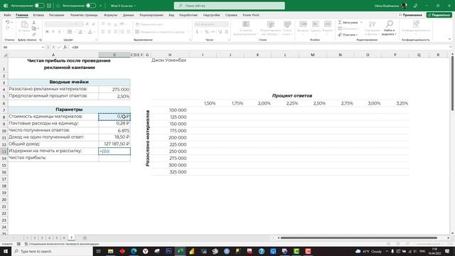Switch to the Рецензирование tab

(151, 15)
